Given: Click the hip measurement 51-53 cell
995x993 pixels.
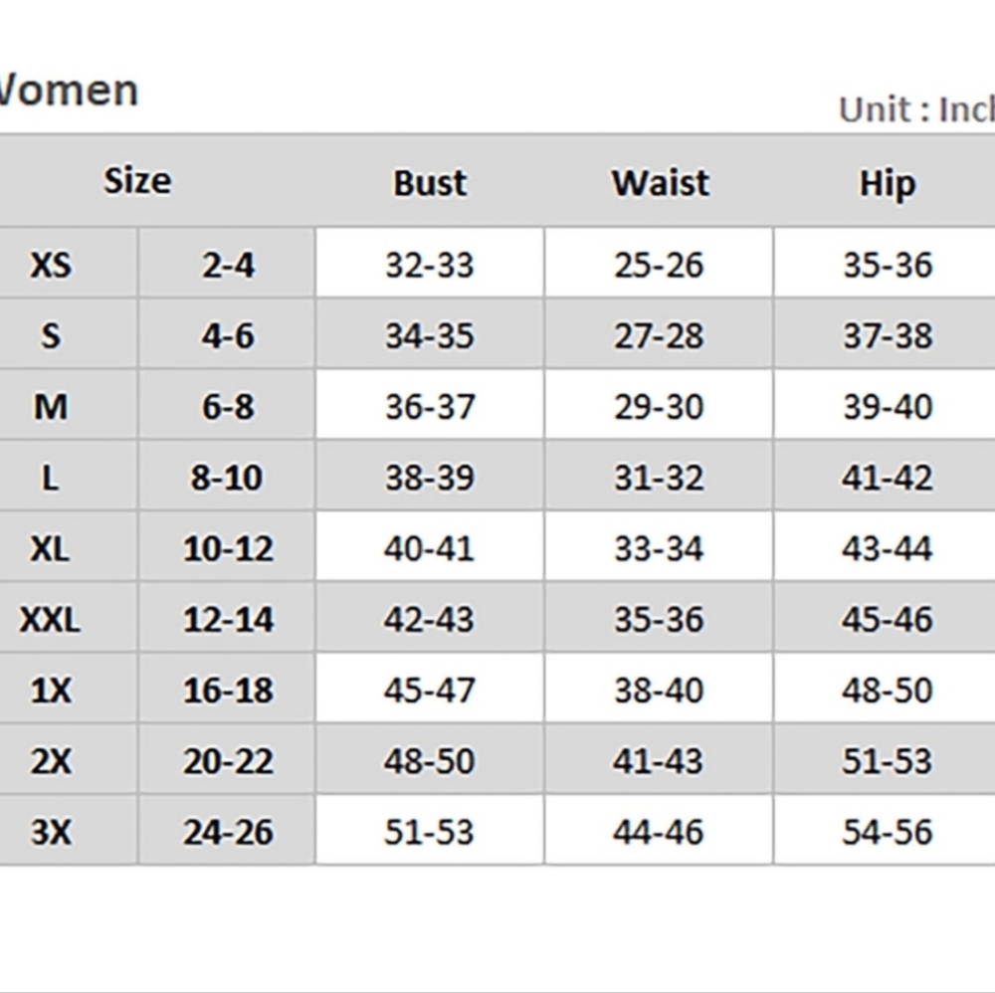Looking at the screenshot, I should [886, 761].
